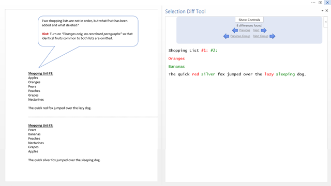
Task: Click 'Oranges' in Shopping List #1
Action: tap(34, 82)
